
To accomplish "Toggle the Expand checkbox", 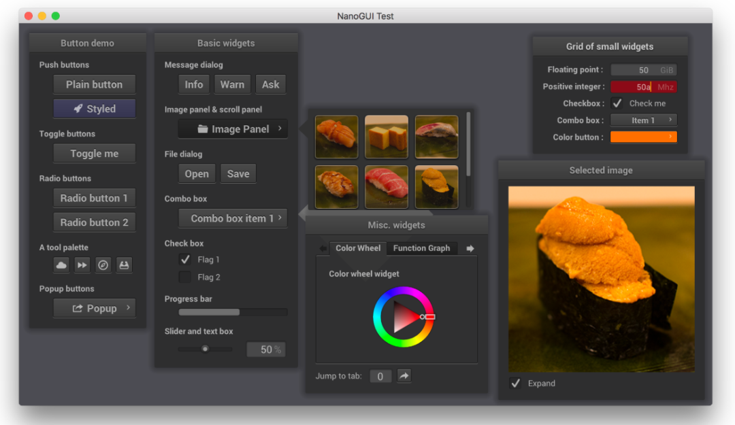I will click(x=516, y=384).
